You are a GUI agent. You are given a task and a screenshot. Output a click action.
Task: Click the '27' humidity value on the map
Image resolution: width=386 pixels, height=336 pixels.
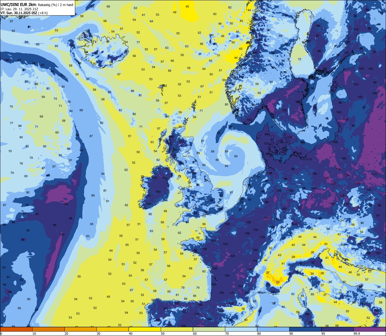click(268, 272)
